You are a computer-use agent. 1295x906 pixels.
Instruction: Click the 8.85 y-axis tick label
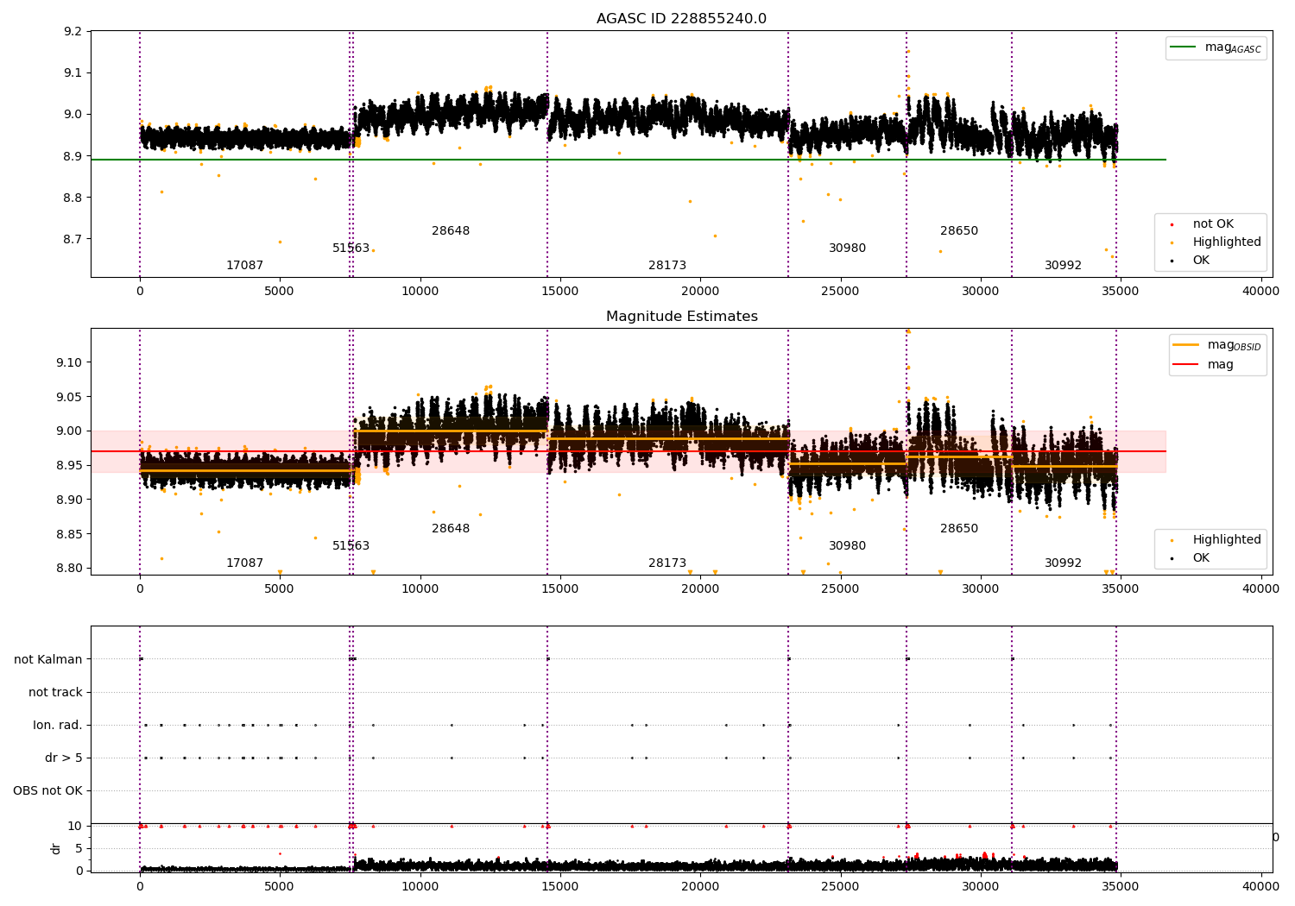point(70,535)
